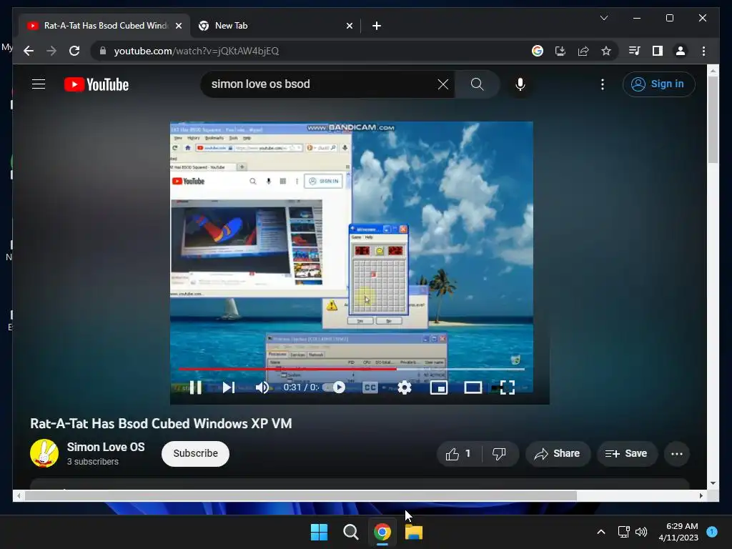Viewport: 732px width, 549px height.
Task: Share this page from the address bar
Action: pos(583,51)
